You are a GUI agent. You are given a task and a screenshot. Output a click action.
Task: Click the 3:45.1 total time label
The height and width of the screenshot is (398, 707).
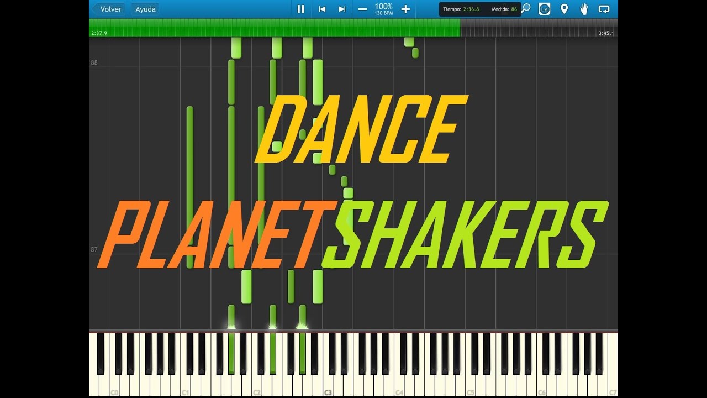tap(606, 33)
